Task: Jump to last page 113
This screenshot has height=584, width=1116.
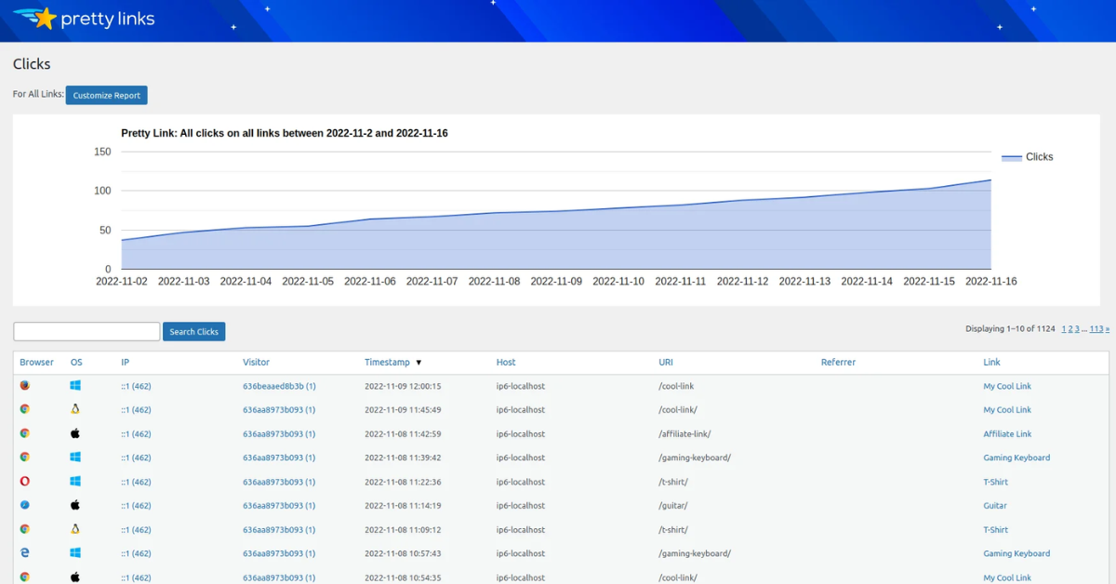Action: [1096, 329]
